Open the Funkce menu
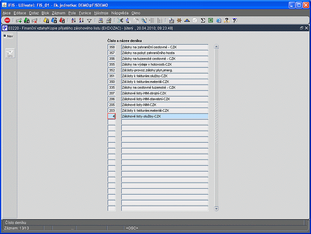 click(85, 13)
